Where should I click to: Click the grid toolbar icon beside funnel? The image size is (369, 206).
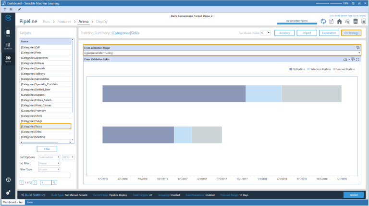[x=11, y=9]
